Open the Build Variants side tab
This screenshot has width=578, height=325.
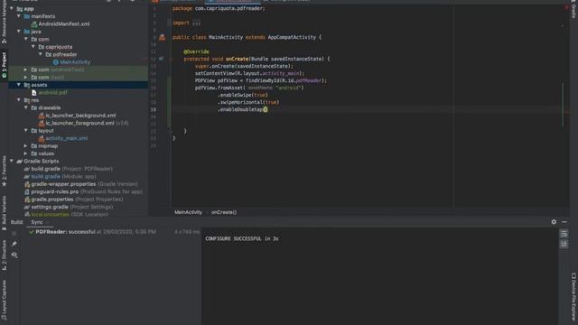[4, 212]
